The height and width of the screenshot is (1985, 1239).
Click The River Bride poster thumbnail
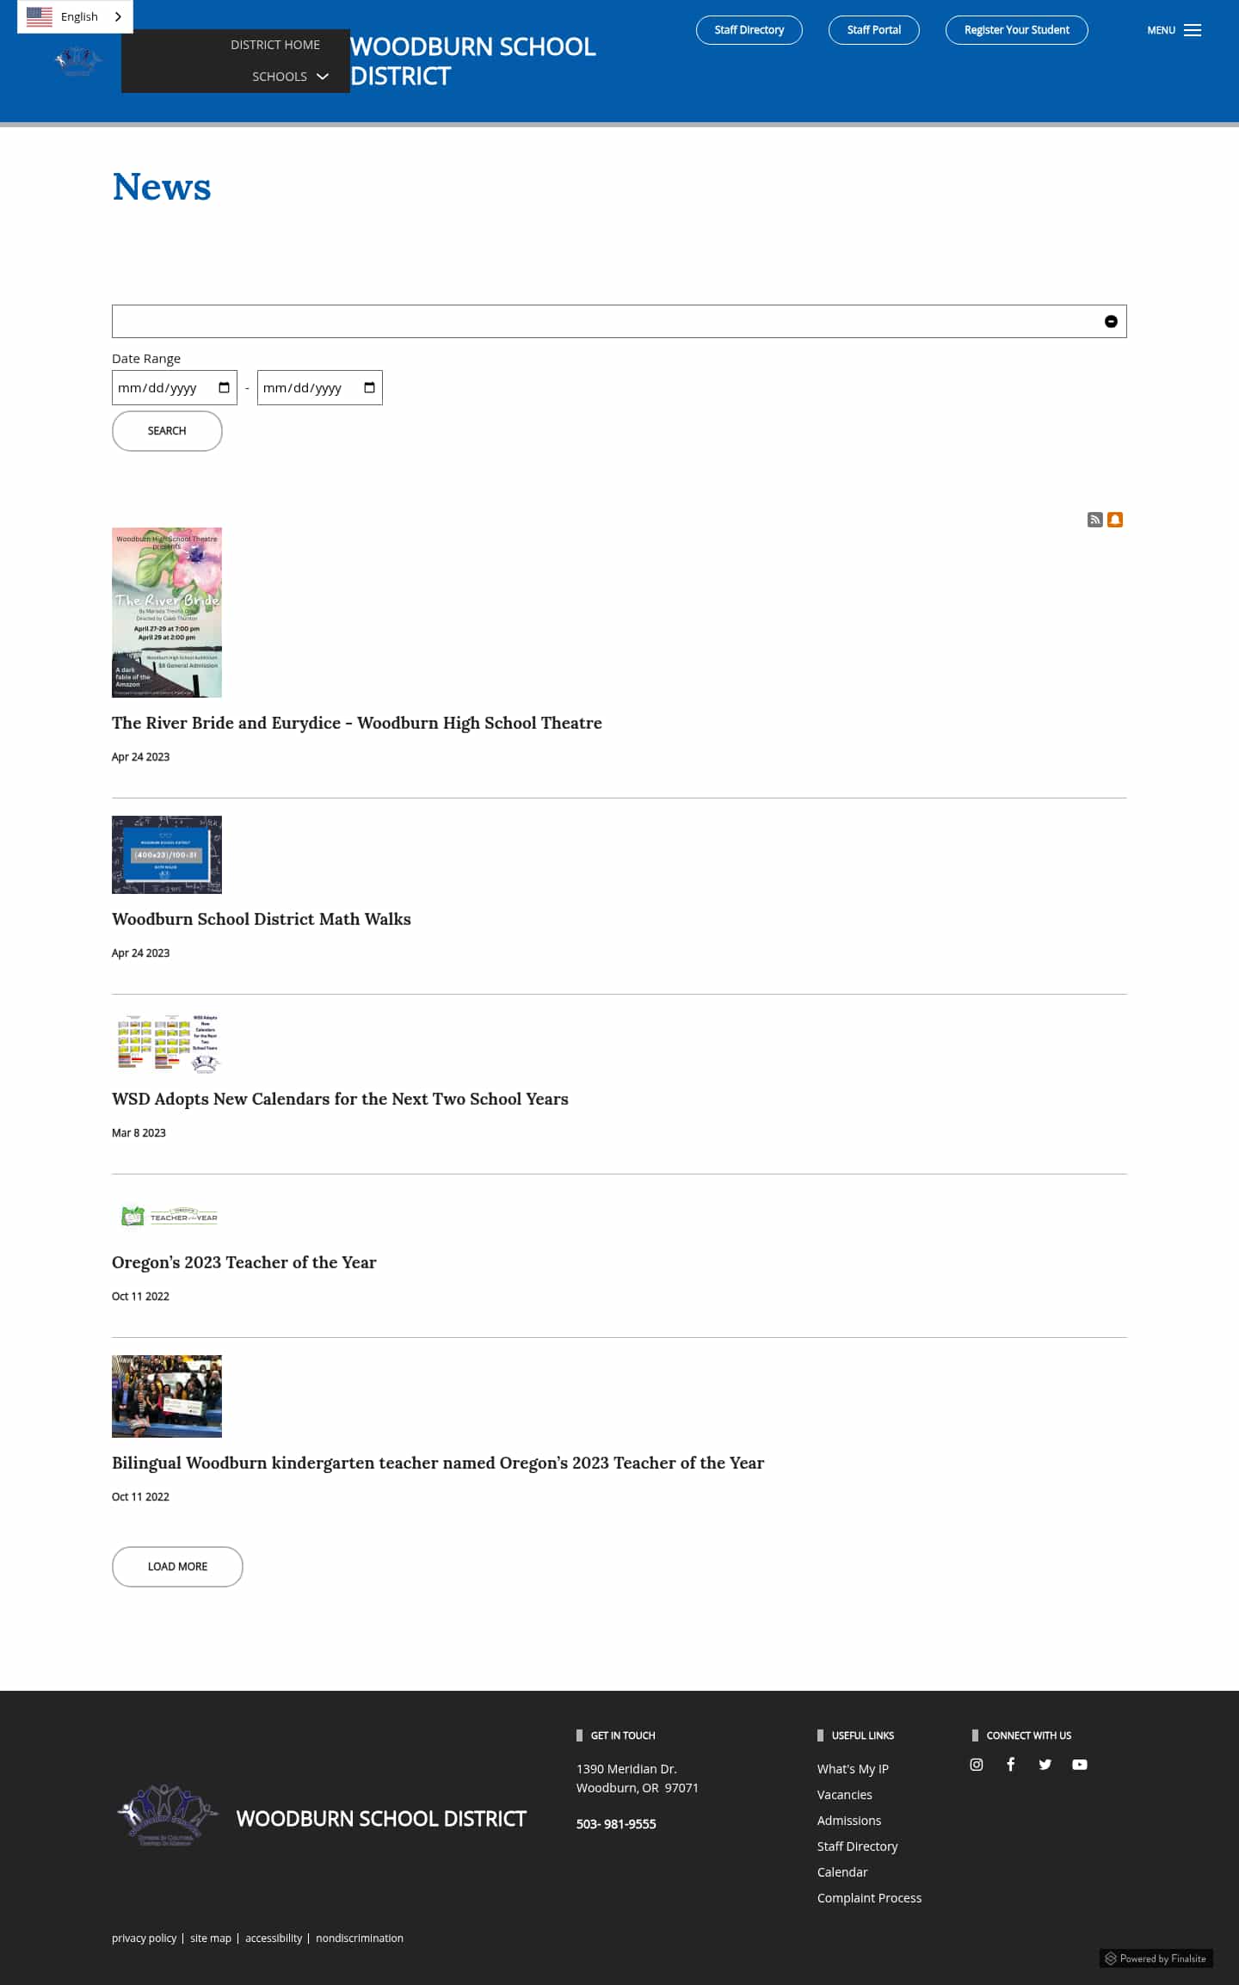(167, 613)
